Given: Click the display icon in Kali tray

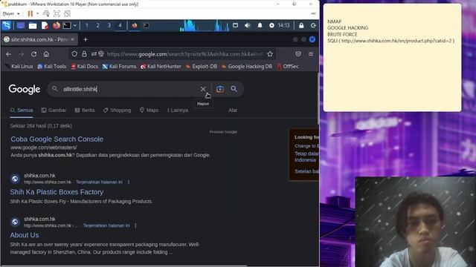Looking at the screenshot, I should click(235, 25).
